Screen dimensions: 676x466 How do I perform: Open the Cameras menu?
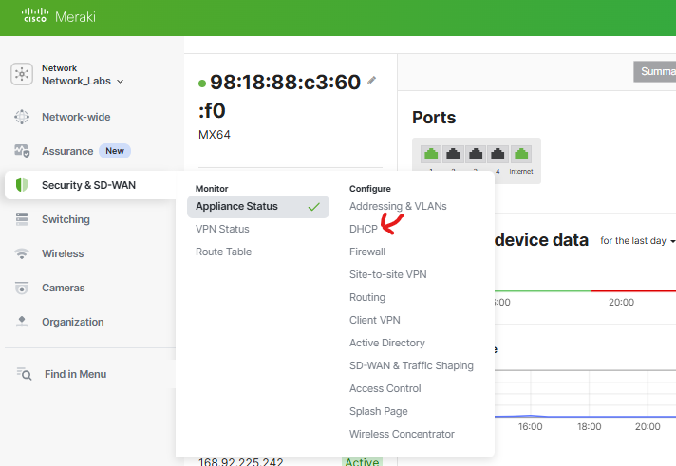[x=64, y=288]
